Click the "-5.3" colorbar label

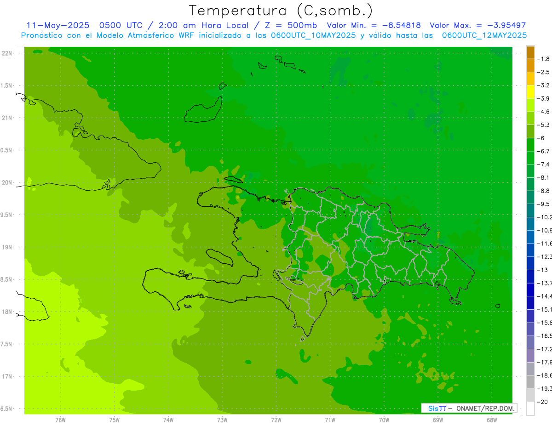click(x=543, y=125)
